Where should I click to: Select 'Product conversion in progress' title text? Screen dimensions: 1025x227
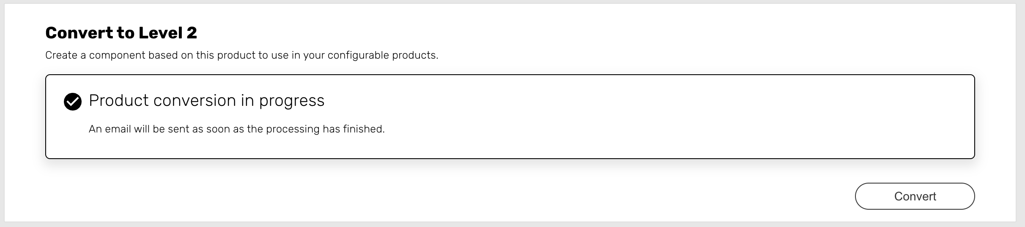[x=206, y=100]
